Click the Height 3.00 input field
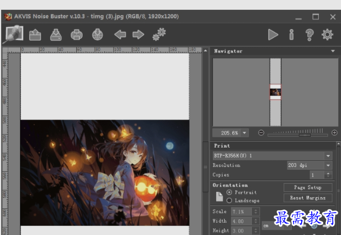Screen dimensions: 341x235 coord(242,231)
